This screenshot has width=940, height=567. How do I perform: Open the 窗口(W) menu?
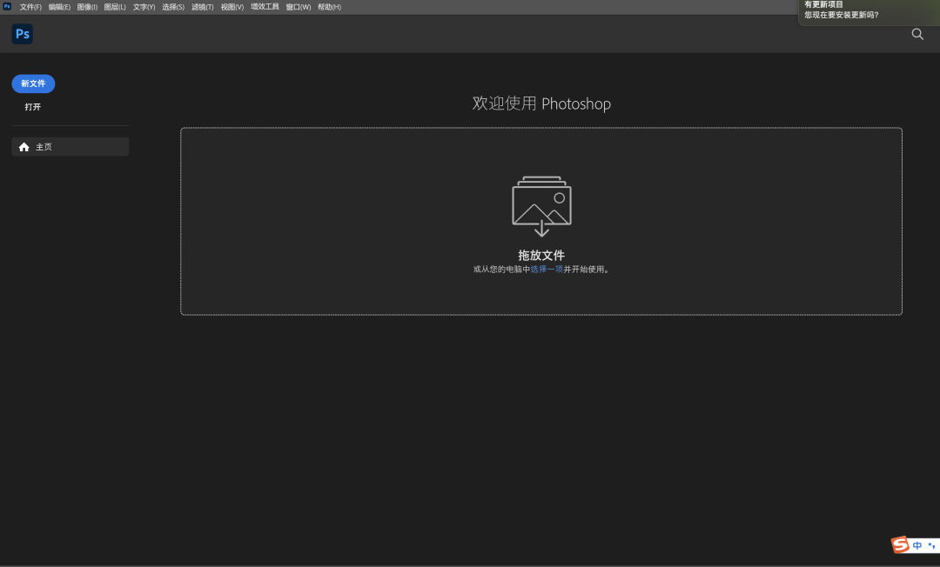pos(298,7)
